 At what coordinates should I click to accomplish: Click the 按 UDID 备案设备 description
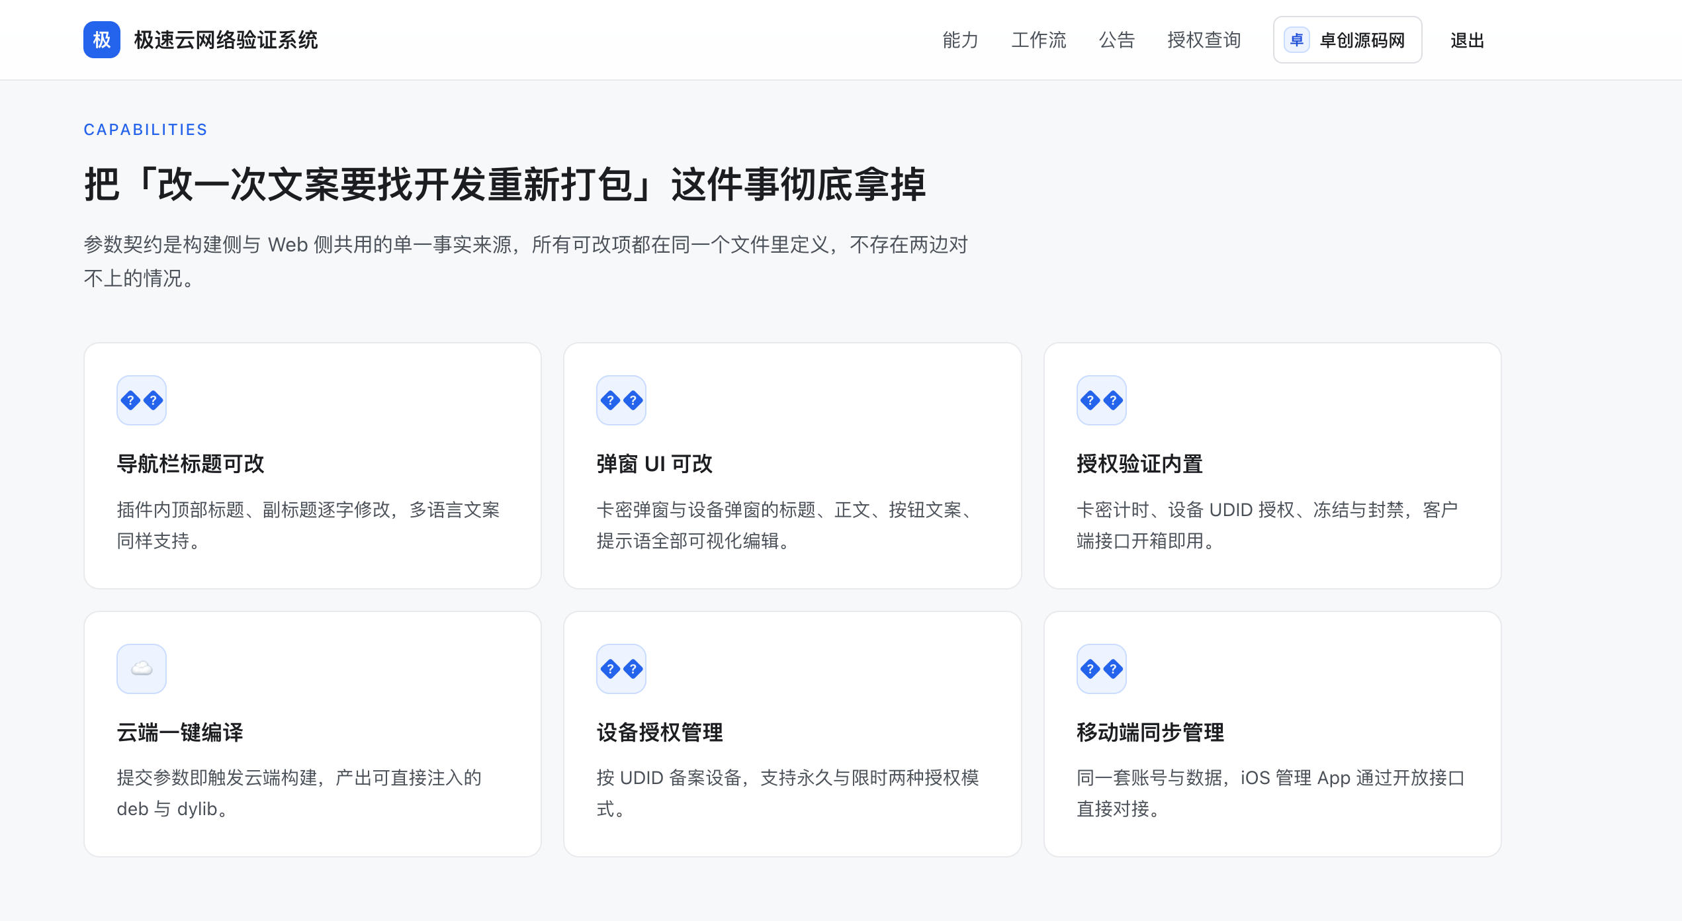click(x=788, y=793)
